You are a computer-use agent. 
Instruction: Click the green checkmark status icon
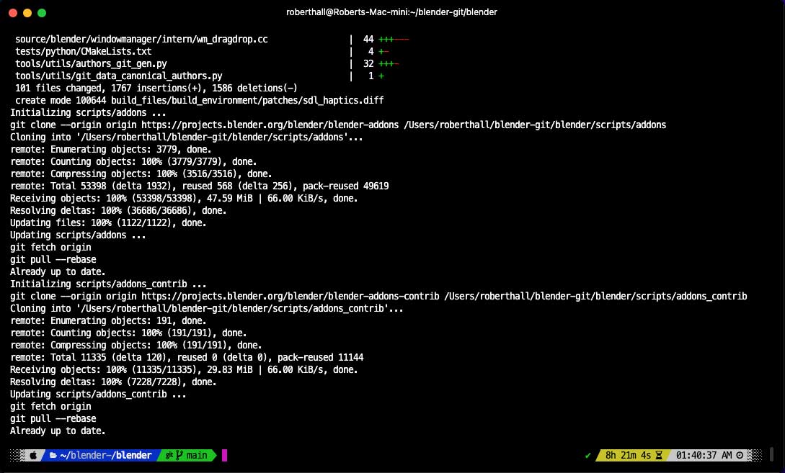pos(588,455)
